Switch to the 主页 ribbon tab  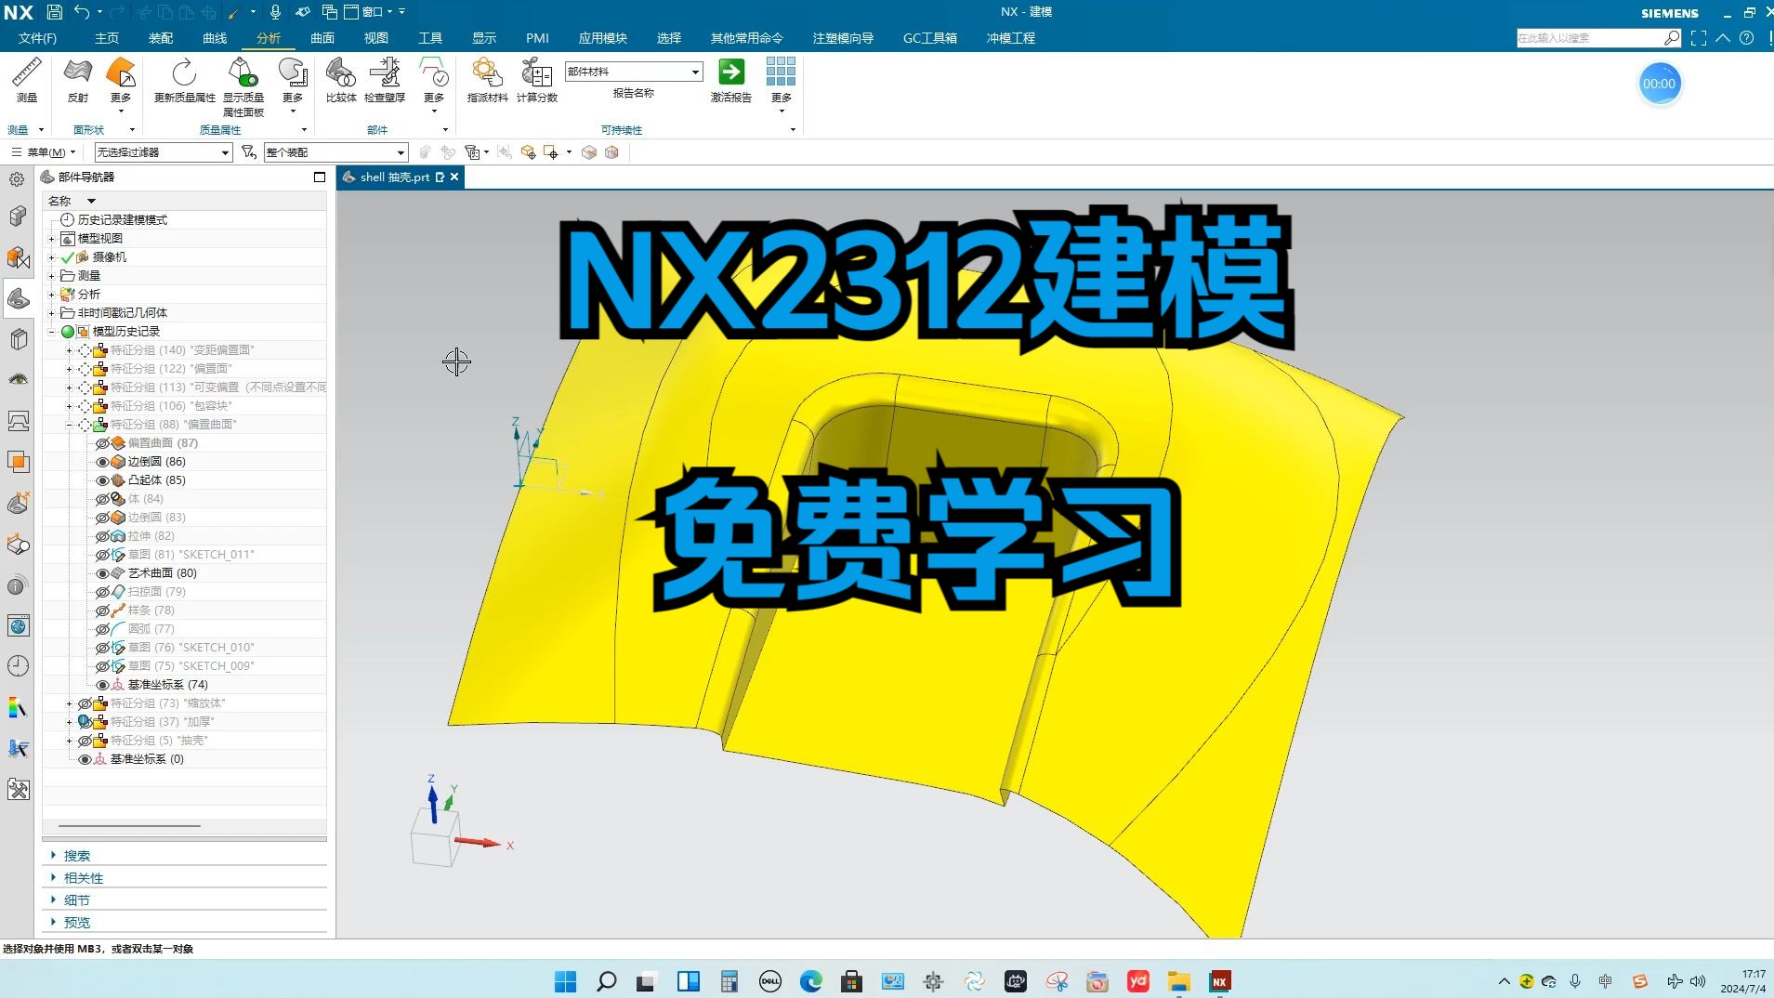[x=107, y=38]
